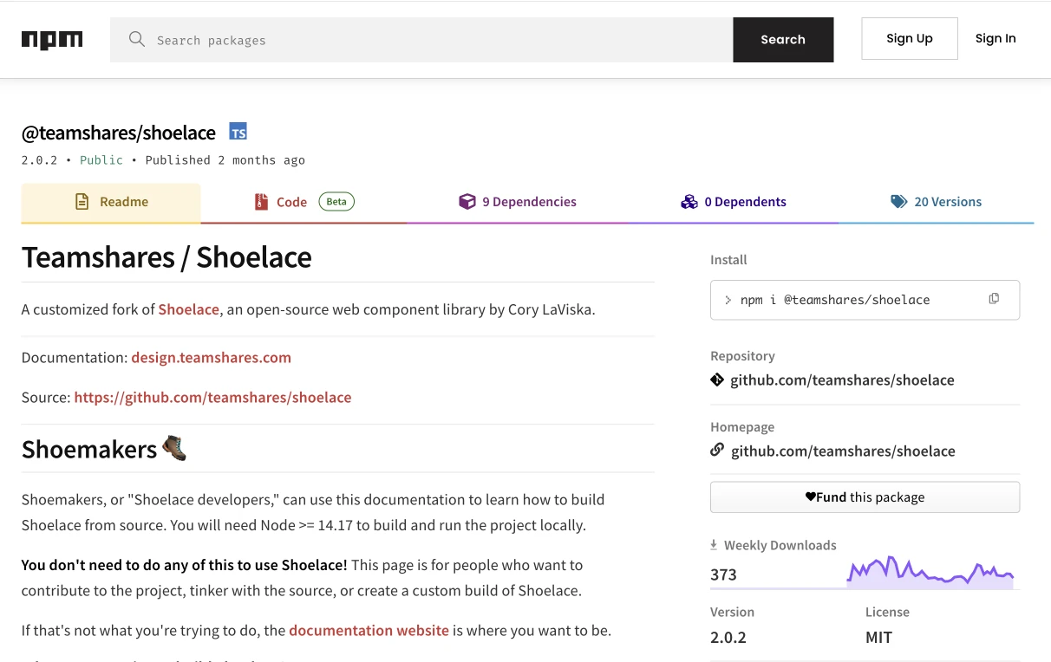Click the Readme document icon

[82, 202]
